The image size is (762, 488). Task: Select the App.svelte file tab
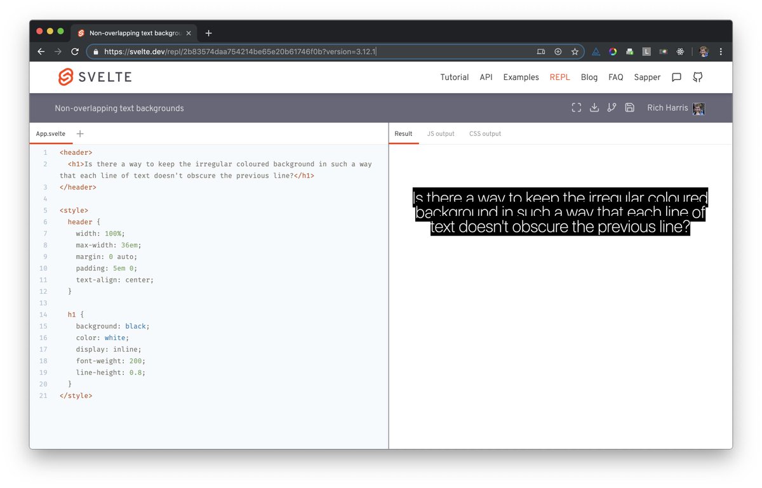tap(50, 134)
